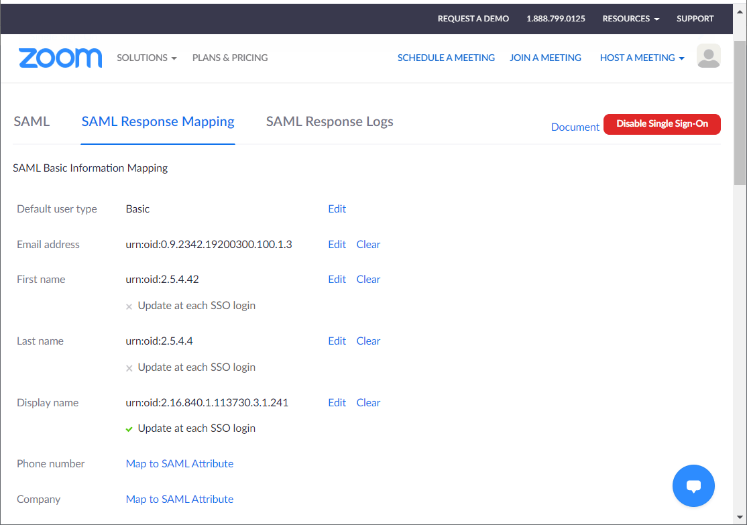Open the user profile avatar
This screenshot has width=747, height=525.
[708, 56]
